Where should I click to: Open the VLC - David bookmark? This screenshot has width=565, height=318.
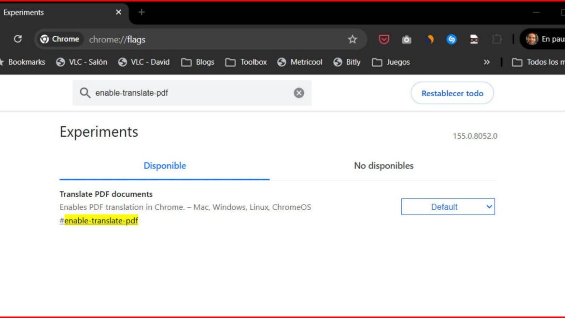tap(144, 62)
